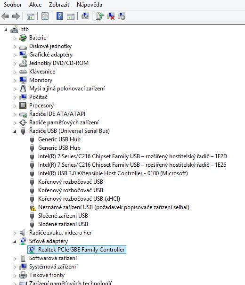245x285 pixels.
Task: Click the Forward arrow toolbar icon
Action: pyautogui.click(x=16, y=16)
